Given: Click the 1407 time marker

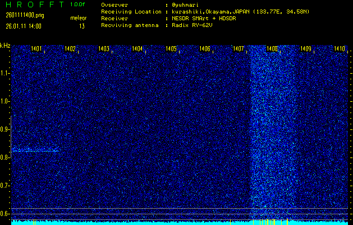Looking at the screenshot, I should (239, 48).
